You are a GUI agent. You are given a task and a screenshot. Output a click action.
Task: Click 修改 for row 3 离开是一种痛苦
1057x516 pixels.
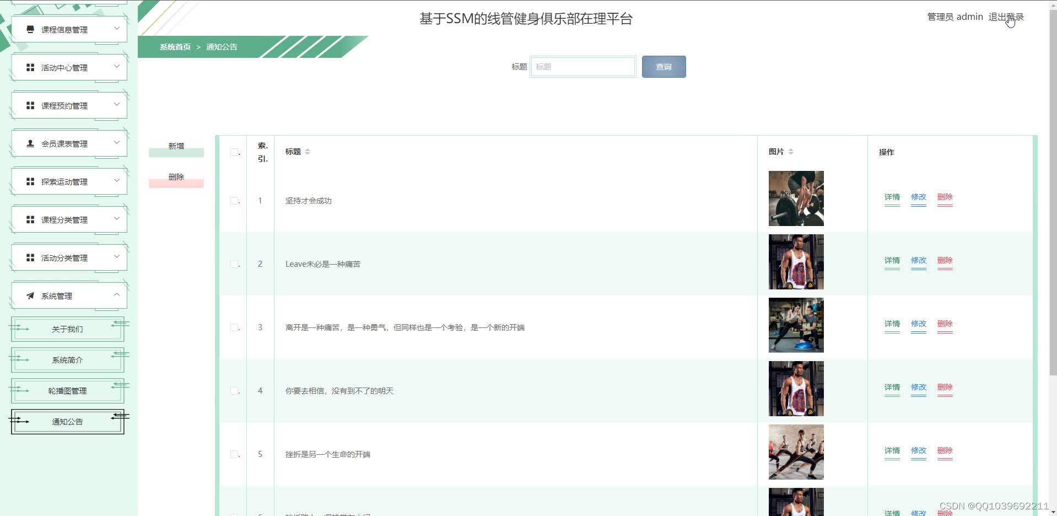(x=919, y=324)
